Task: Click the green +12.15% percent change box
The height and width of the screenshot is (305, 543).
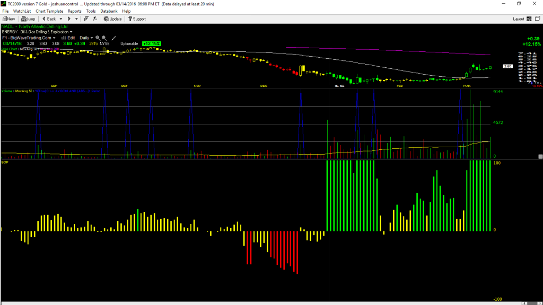Action: pyautogui.click(x=152, y=43)
